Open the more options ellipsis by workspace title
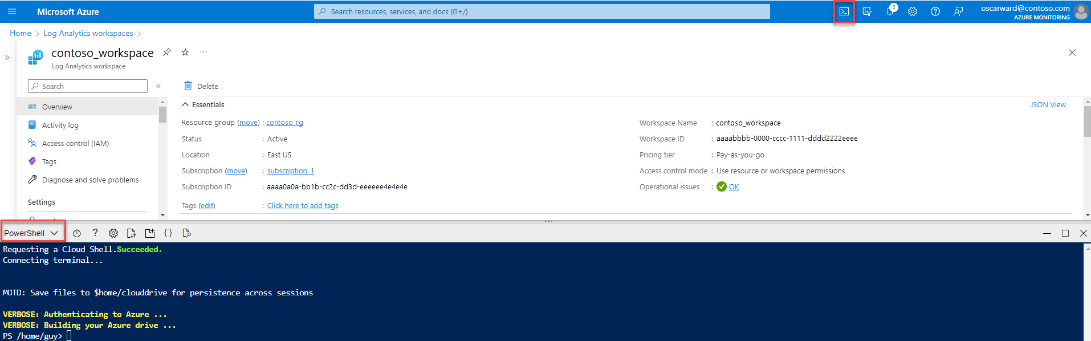Image resolution: width=1091 pixels, height=341 pixels. [x=203, y=52]
